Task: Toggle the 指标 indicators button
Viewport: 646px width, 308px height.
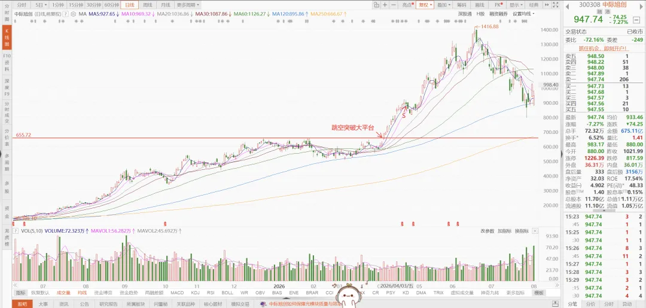Action: tap(20, 293)
